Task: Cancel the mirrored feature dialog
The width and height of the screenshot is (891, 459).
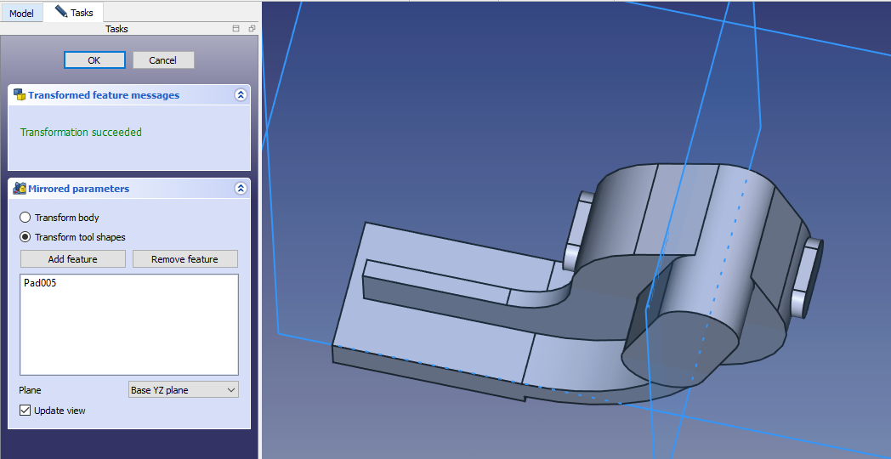Action: pyautogui.click(x=163, y=60)
